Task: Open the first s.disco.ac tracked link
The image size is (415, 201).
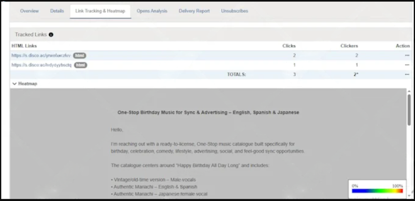Action: click(x=41, y=56)
